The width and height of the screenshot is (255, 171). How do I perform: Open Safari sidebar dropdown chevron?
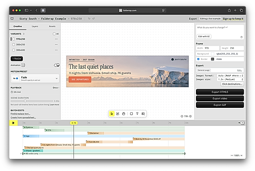(31, 10)
